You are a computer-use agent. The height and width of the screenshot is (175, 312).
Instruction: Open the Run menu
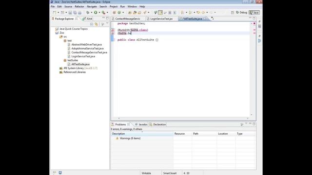[x=122, y=6]
